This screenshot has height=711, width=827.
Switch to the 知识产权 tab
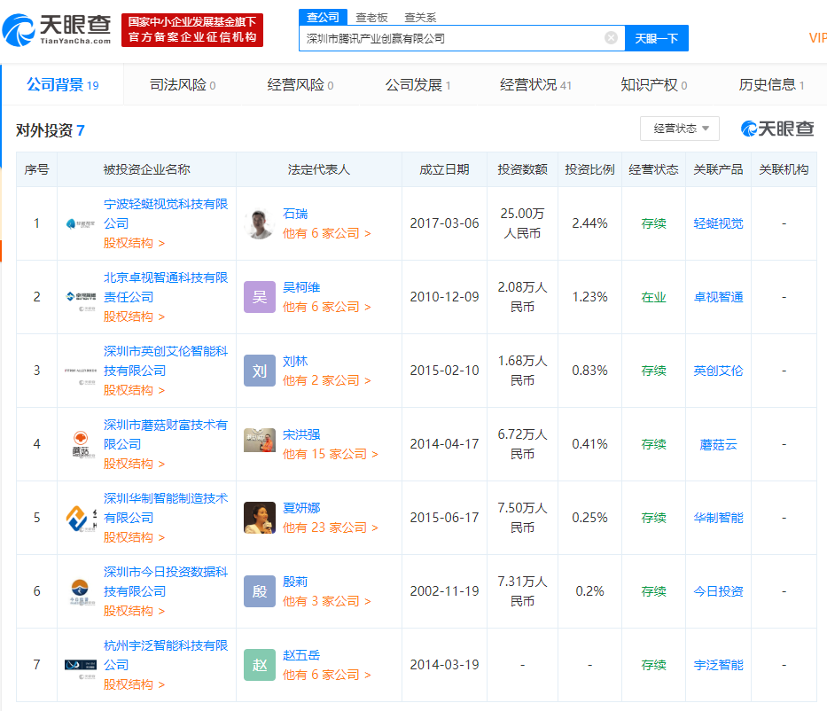[653, 85]
